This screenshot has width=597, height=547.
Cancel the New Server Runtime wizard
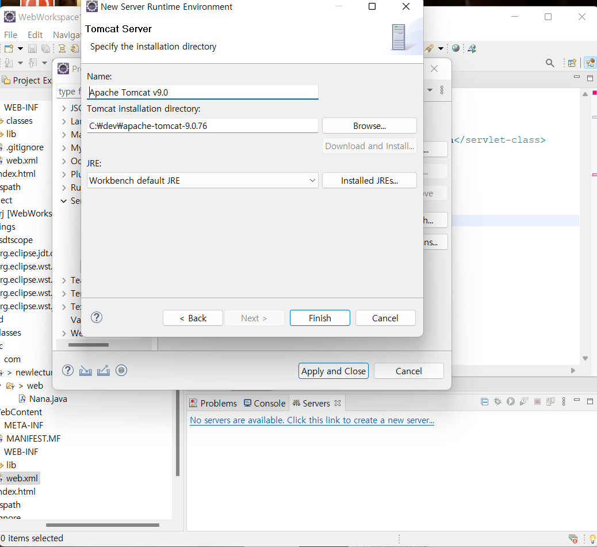click(385, 318)
